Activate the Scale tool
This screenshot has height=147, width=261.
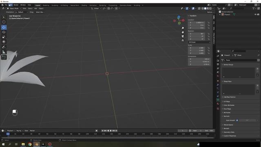pos(4,37)
